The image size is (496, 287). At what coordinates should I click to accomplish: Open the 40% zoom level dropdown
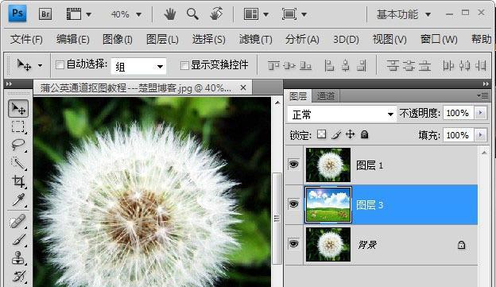[x=139, y=14]
